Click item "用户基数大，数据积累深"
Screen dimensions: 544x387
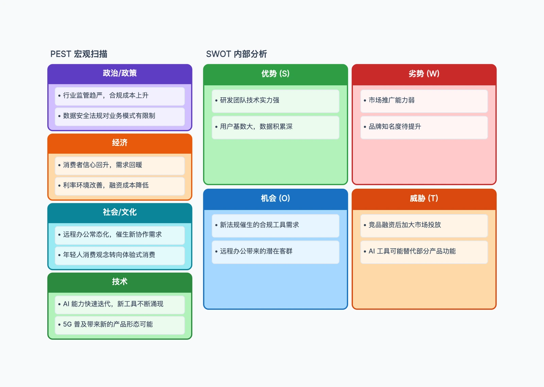coord(275,127)
